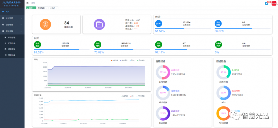Viewport: 278px width, 128px height.
Task: Switch to the second tab next to 首页
Action: pyautogui.click(x=42, y=8)
